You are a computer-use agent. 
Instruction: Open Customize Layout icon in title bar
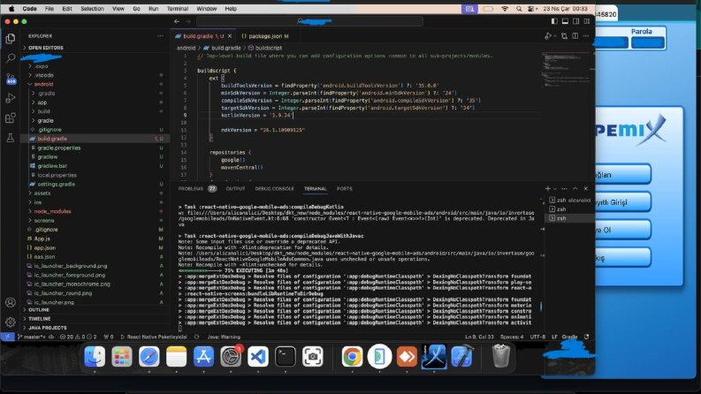587,21
